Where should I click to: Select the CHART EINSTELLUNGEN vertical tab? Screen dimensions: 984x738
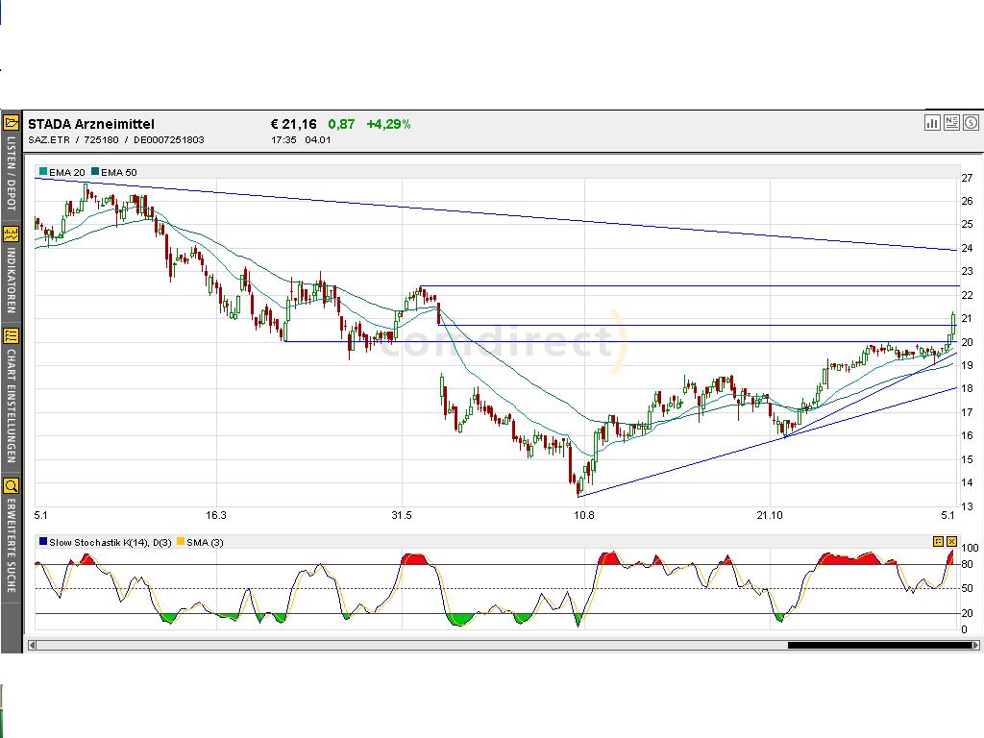point(11,406)
